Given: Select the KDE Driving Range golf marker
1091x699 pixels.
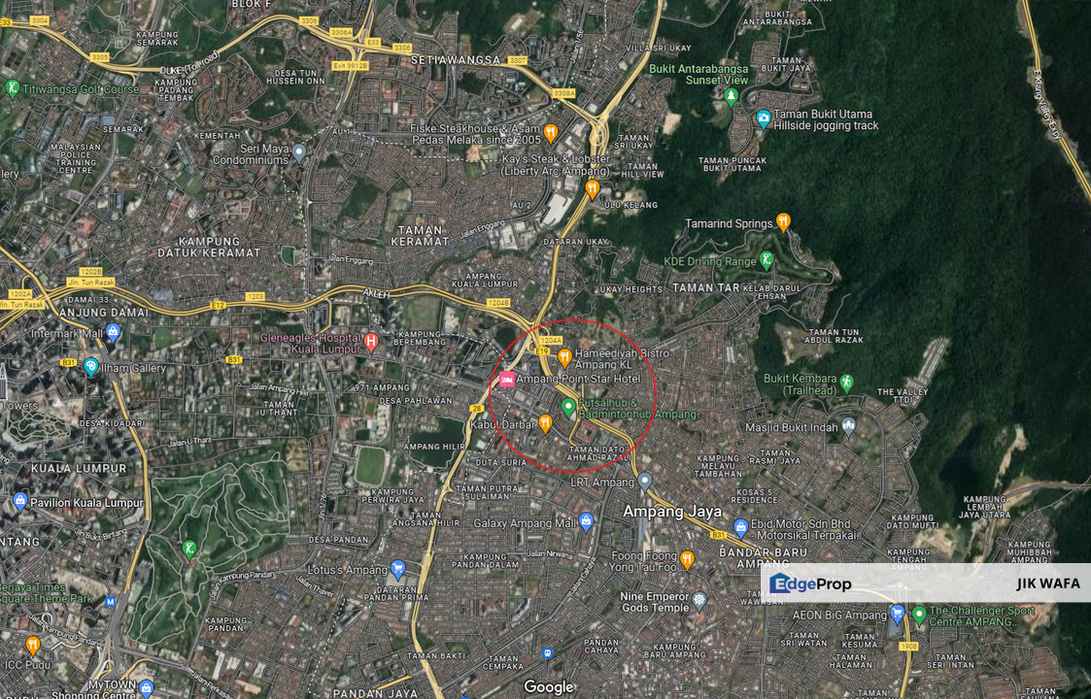Looking at the screenshot, I should [767, 260].
